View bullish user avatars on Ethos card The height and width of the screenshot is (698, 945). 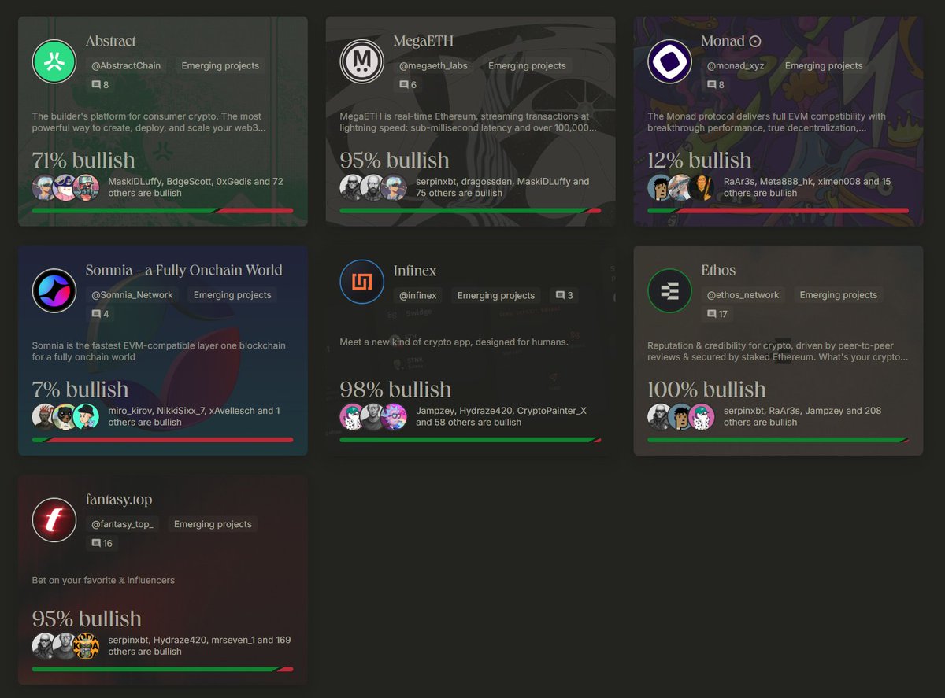(x=682, y=416)
